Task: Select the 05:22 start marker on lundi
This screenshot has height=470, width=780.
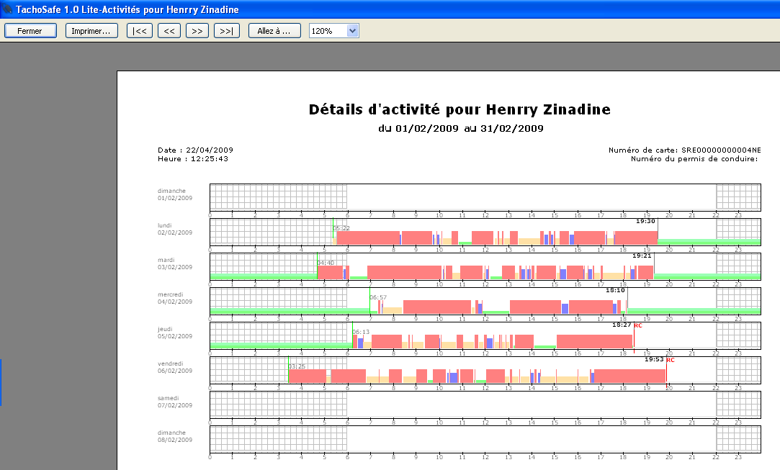Action: (341, 228)
